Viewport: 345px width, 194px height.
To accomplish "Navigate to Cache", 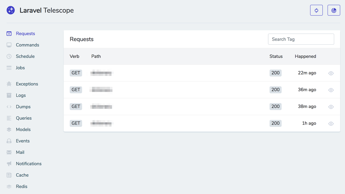I will point(22,175).
